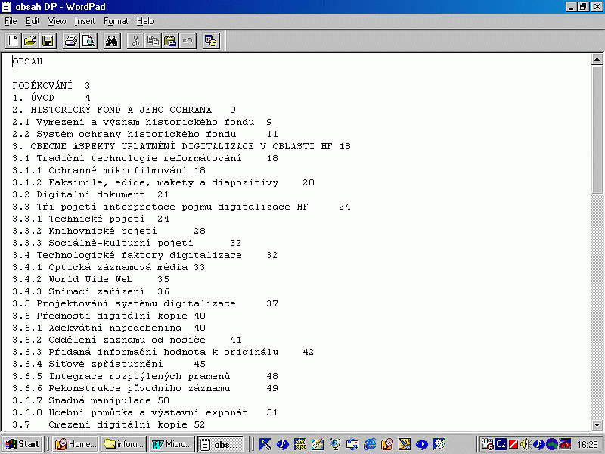605x454 pixels.
Task: Click '3.1.2 Faksimile, edice, makety a diapozitivy'
Action: point(145,182)
